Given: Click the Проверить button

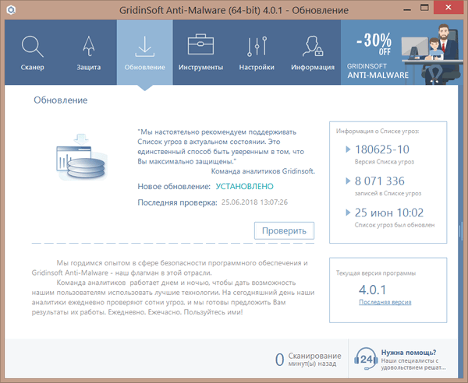Looking at the screenshot, I should click(x=284, y=230).
